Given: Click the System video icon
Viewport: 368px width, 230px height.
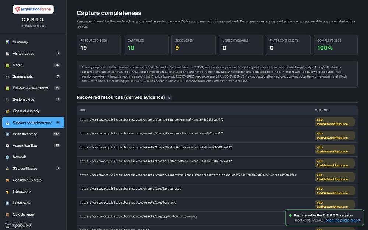Looking at the screenshot, I should click(7, 100).
